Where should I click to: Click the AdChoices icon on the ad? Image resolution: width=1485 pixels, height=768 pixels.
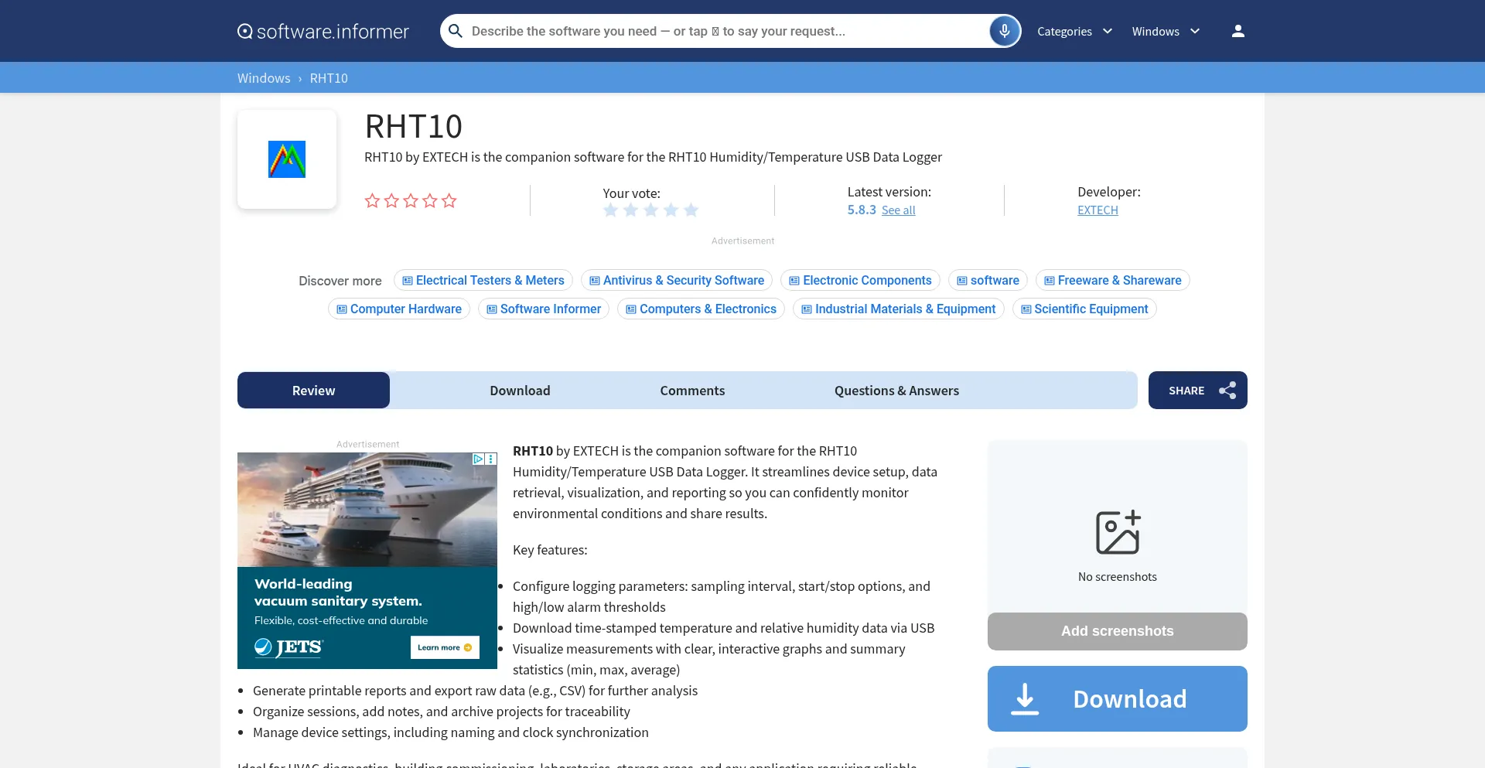(479, 459)
